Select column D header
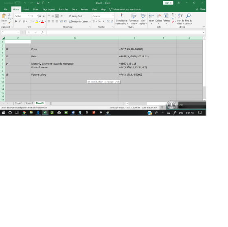The image size is (228, 227). pos(75,38)
